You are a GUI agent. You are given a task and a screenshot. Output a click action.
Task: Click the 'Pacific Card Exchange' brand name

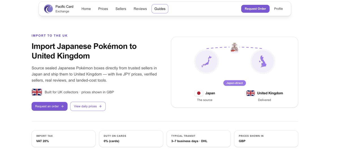64,9
